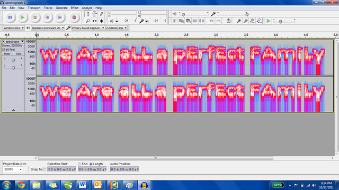
Task: Click the Zoom In icon
Action: click(239, 21)
